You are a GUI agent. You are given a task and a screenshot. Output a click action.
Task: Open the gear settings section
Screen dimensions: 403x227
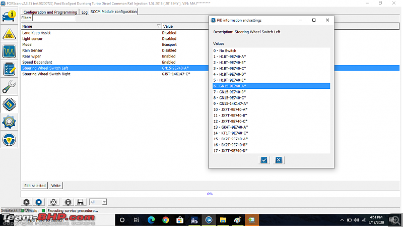click(x=9, y=122)
